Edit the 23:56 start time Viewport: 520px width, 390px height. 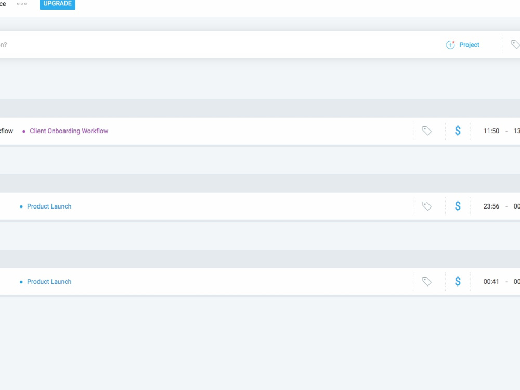tap(491, 206)
